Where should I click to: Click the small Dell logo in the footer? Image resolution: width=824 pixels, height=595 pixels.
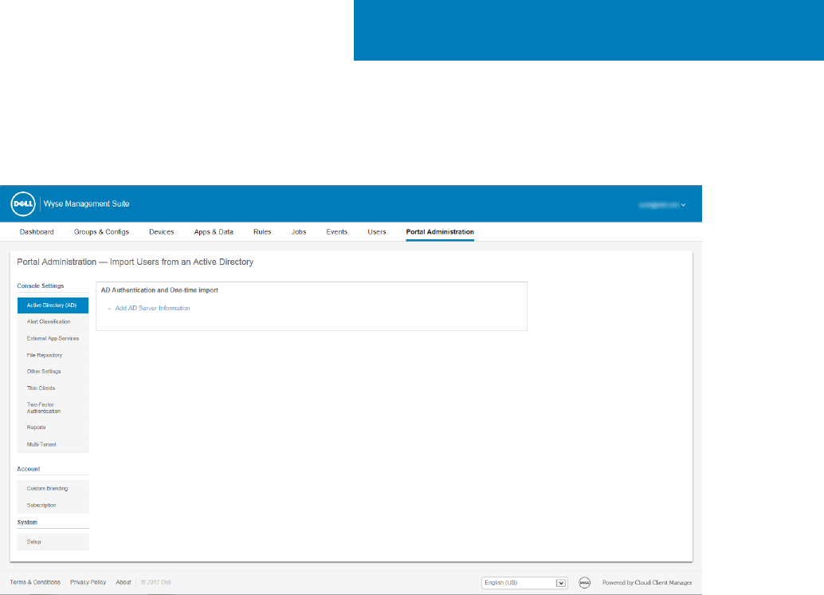pyautogui.click(x=584, y=582)
